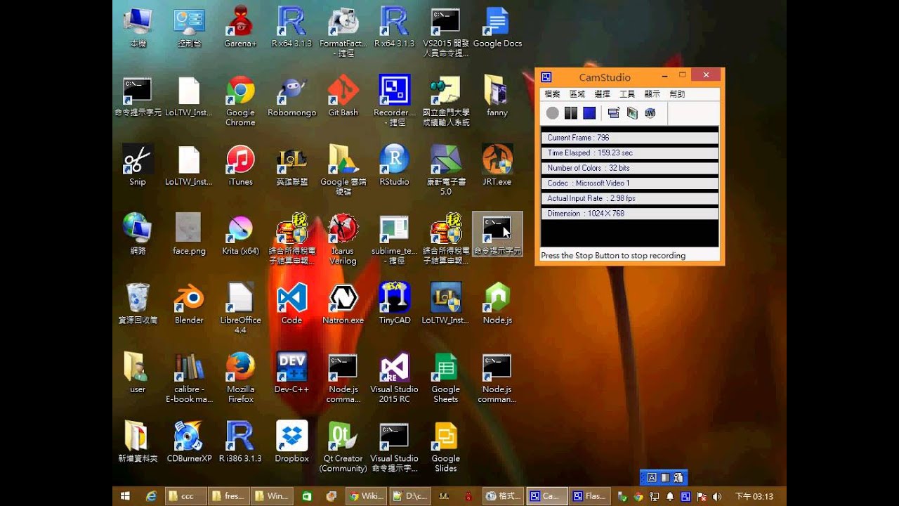Click the taskbar clock showing 下午 03:13
Screen dimensions: 899x506
pos(754,496)
